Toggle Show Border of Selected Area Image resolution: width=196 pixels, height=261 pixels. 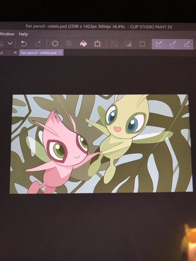coord(142,44)
